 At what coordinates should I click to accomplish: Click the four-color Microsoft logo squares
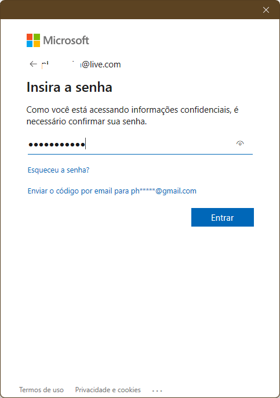[x=33, y=40]
